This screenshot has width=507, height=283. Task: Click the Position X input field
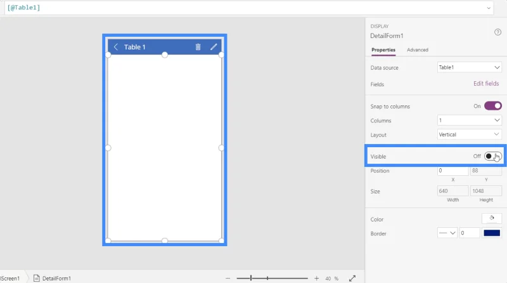click(452, 171)
